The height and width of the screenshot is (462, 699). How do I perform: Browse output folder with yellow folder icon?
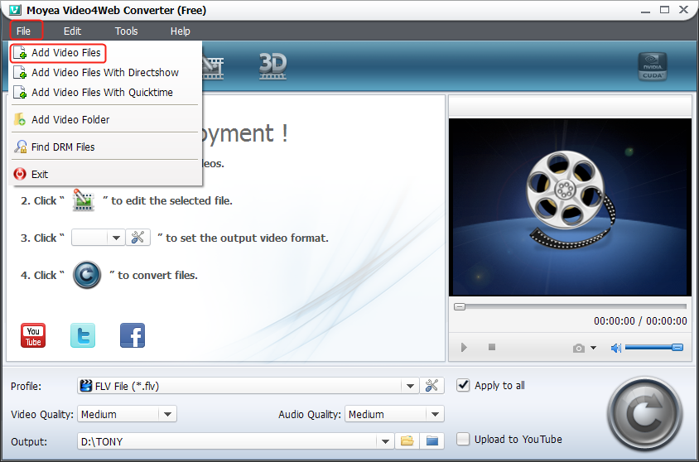point(407,441)
